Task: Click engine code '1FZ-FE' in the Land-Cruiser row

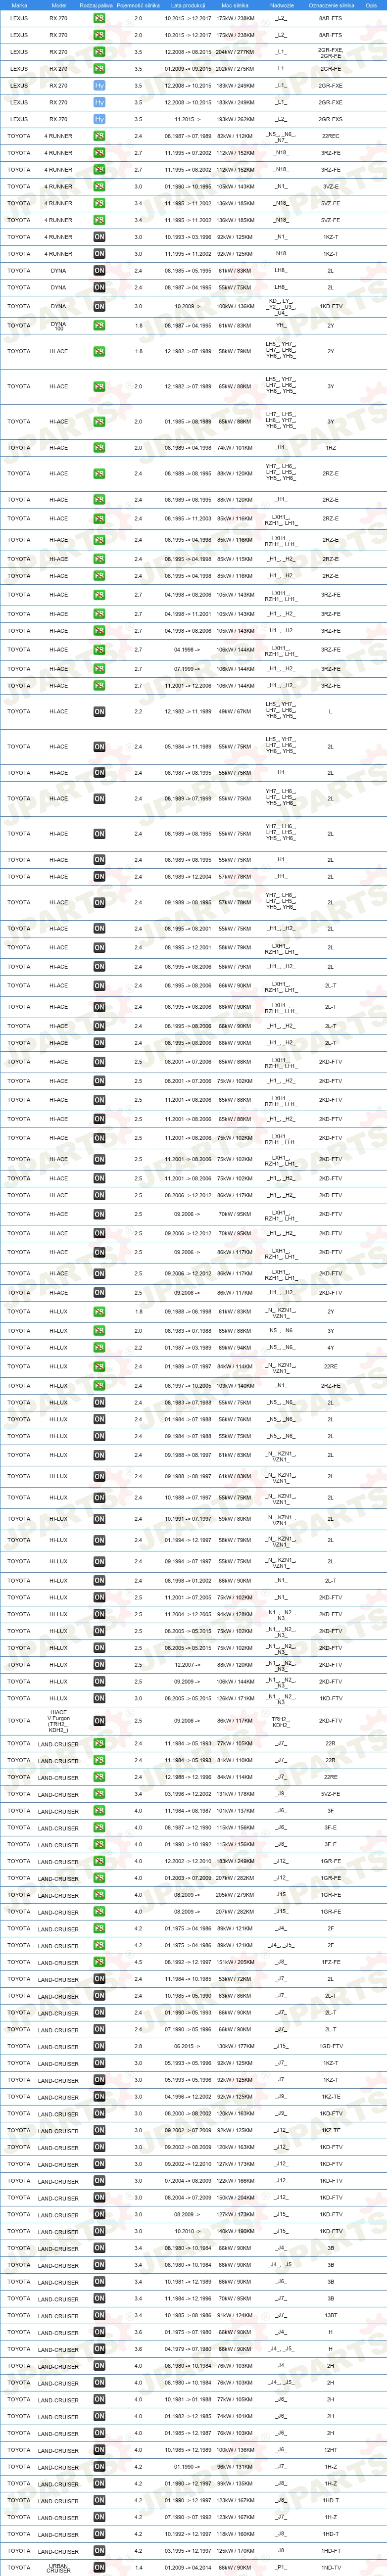Action: click(x=331, y=1963)
